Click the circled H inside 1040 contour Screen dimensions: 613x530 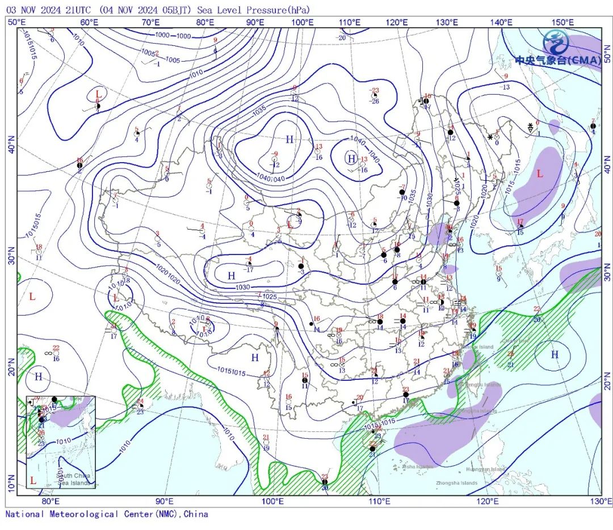pyautogui.click(x=351, y=159)
